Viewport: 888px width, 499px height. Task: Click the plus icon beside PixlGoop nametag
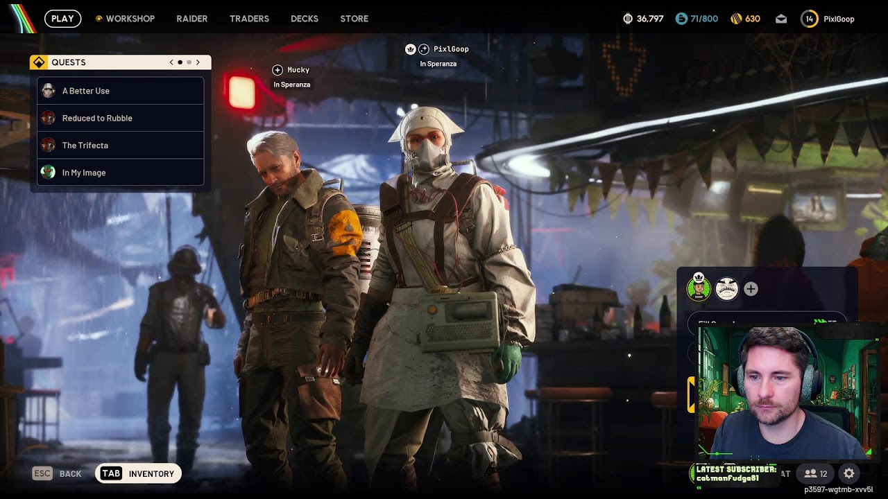423,49
